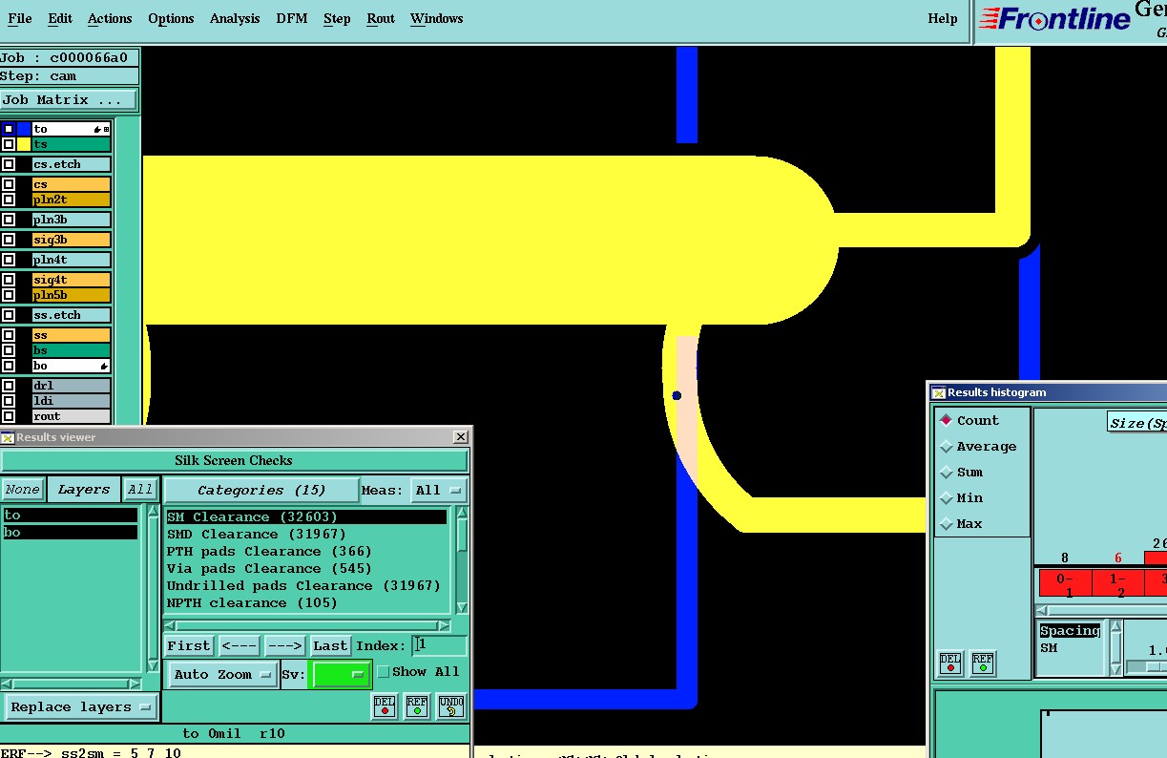Click the yellow color swatch of ts layer
This screenshot has width=1167, height=758.
(24, 144)
